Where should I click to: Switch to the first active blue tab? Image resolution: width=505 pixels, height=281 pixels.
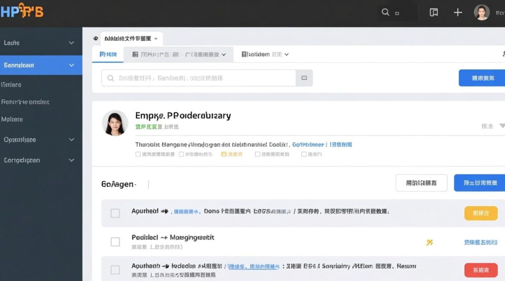(x=107, y=54)
